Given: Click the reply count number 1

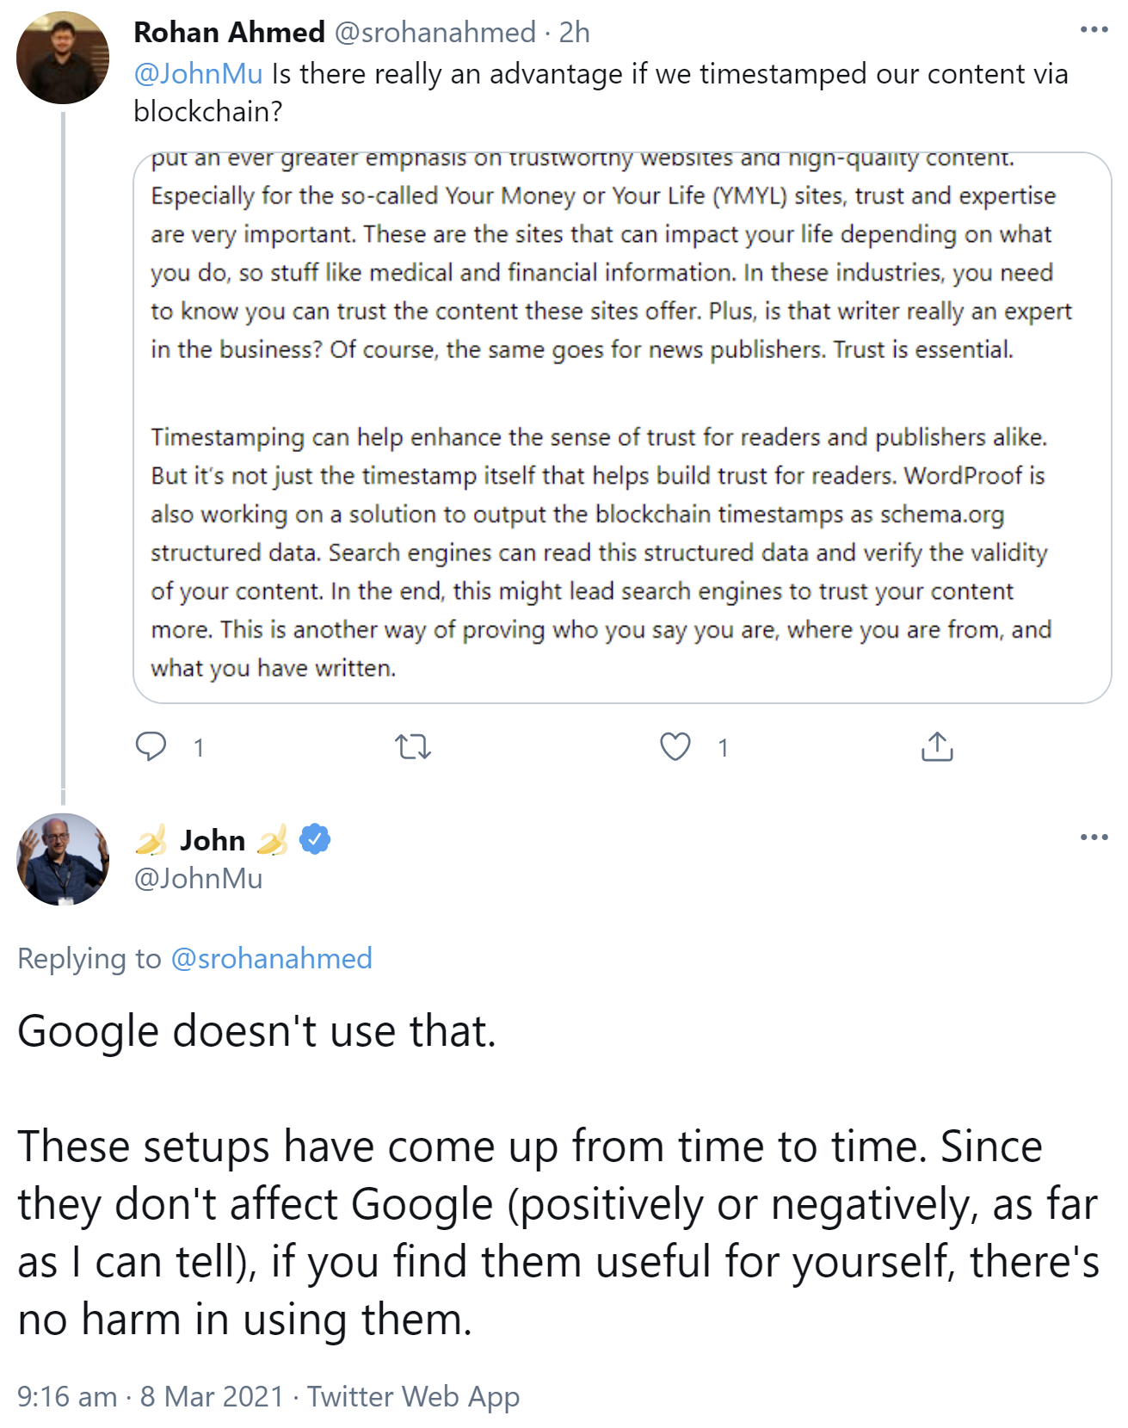Looking at the screenshot, I should point(197,747).
